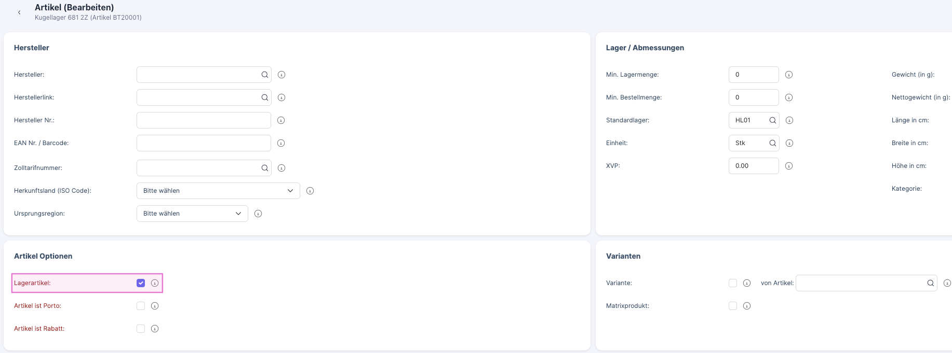Click the back arrow next to Artikel (Bearbeiten)

[x=19, y=12]
